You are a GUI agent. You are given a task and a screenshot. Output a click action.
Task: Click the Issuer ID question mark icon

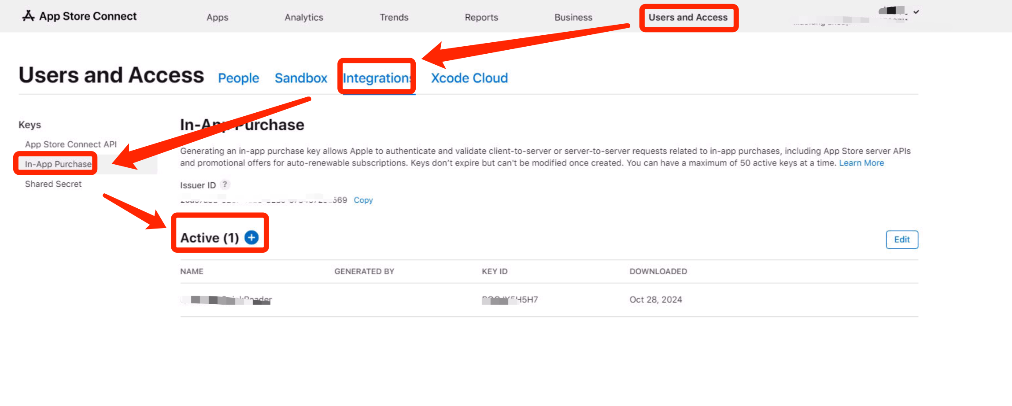(225, 185)
